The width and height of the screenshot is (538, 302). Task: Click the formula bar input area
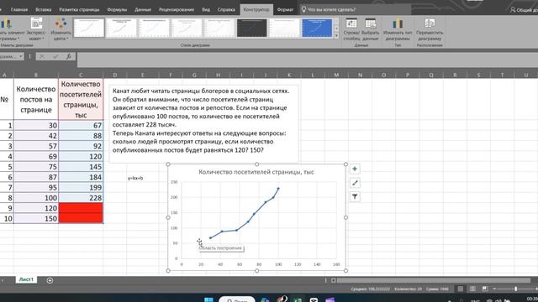[x=307, y=60]
